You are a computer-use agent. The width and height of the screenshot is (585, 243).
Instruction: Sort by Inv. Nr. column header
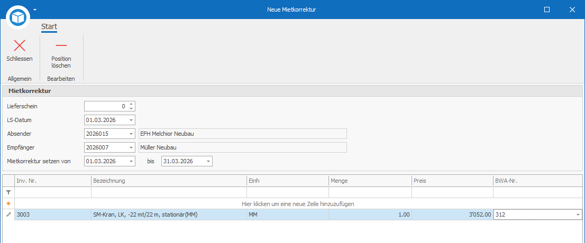coord(52,181)
